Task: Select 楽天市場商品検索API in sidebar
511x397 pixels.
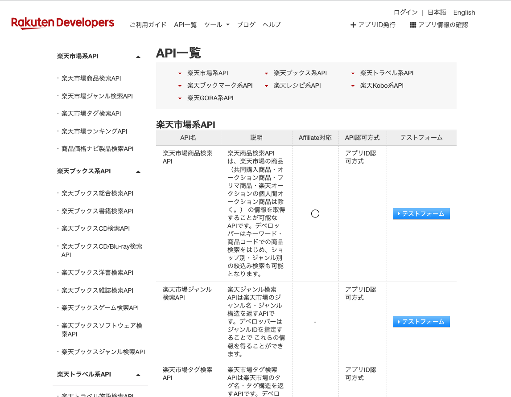Action: tap(91, 78)
